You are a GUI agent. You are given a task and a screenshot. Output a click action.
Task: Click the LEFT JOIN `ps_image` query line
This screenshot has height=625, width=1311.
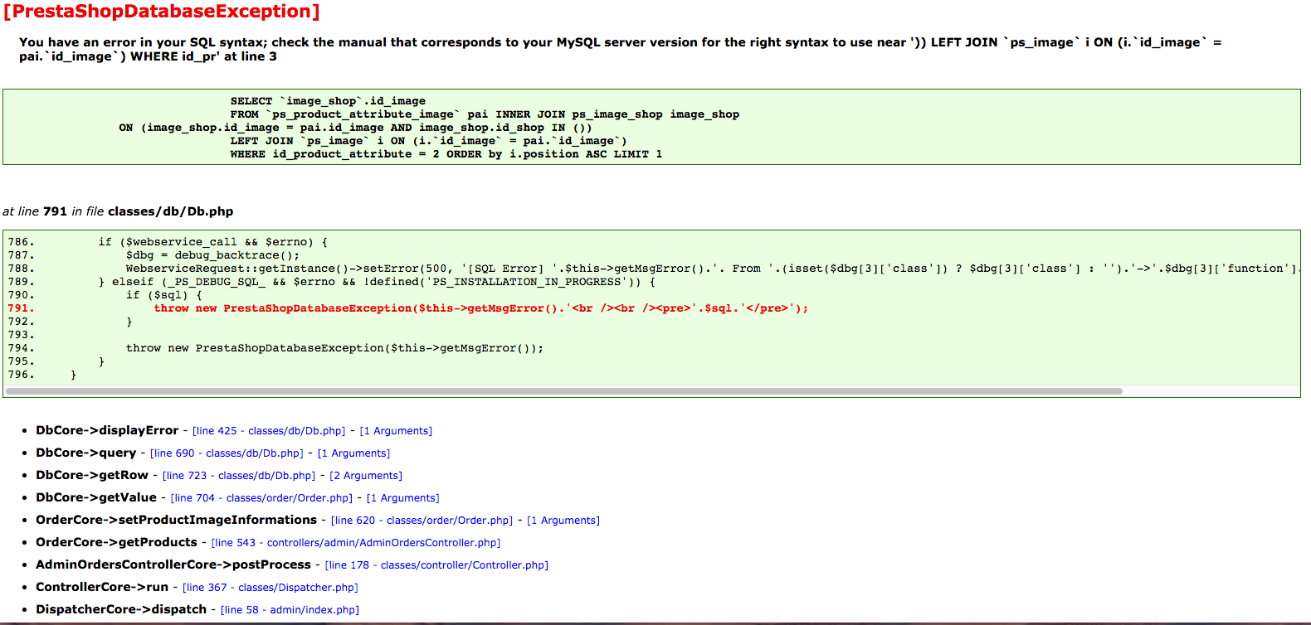point(428,141)
